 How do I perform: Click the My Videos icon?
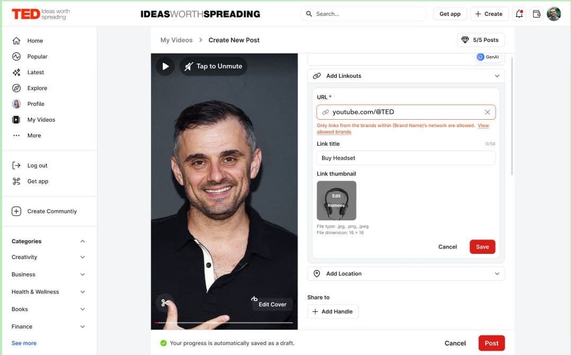pos(16,119)
